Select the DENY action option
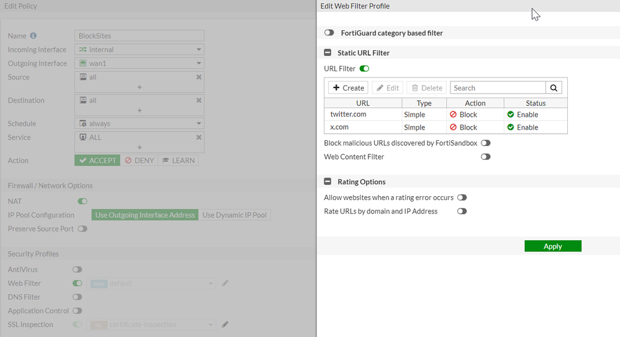The height and width of the screenshot is (337, 620). [139, 160]
